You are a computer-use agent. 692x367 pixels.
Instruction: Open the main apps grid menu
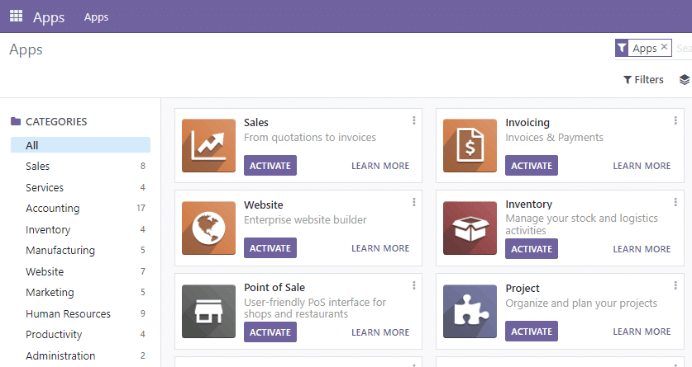point(16,16)
